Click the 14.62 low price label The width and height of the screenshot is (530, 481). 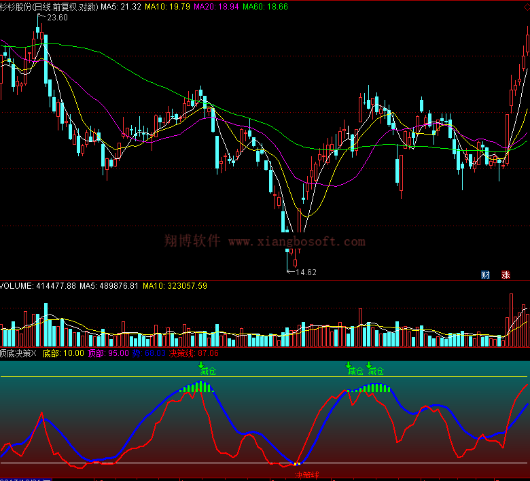pos(304,272)
